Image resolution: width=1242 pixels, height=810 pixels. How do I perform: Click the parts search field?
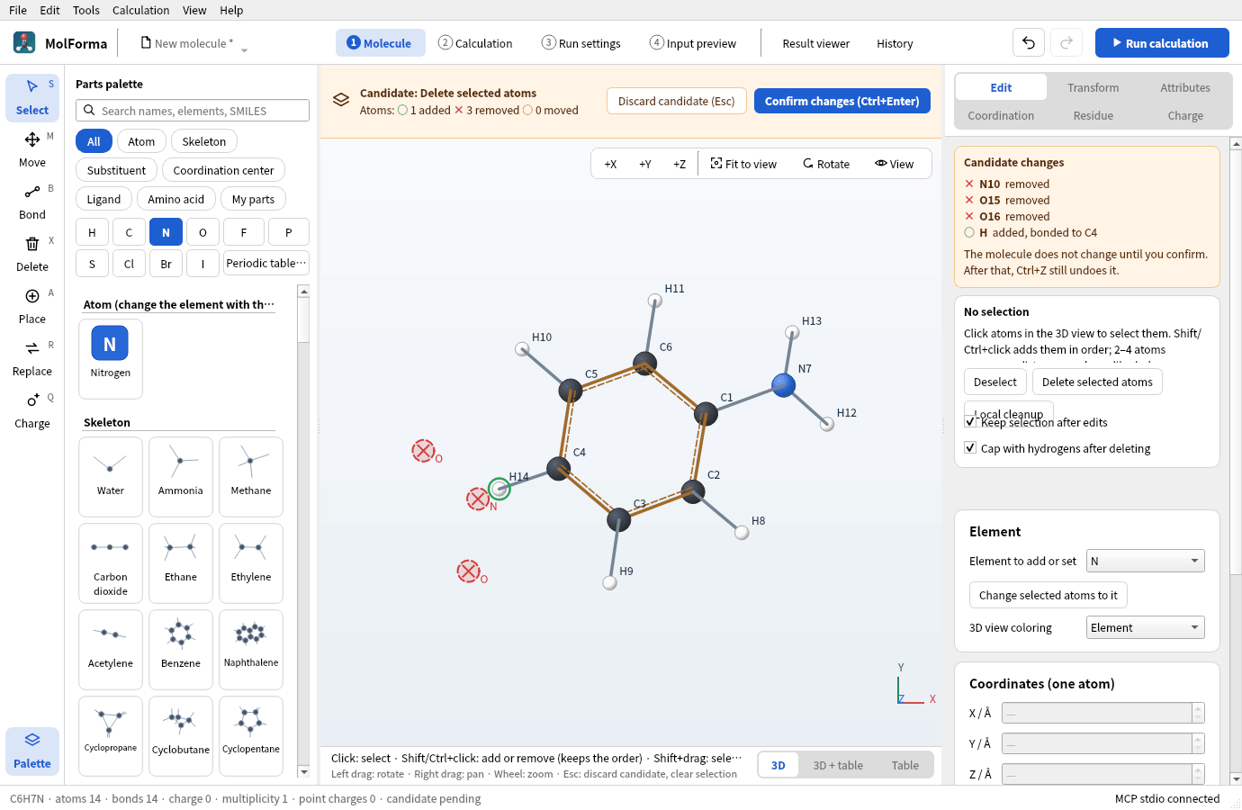pyautogui.click(x=193, y=111)
